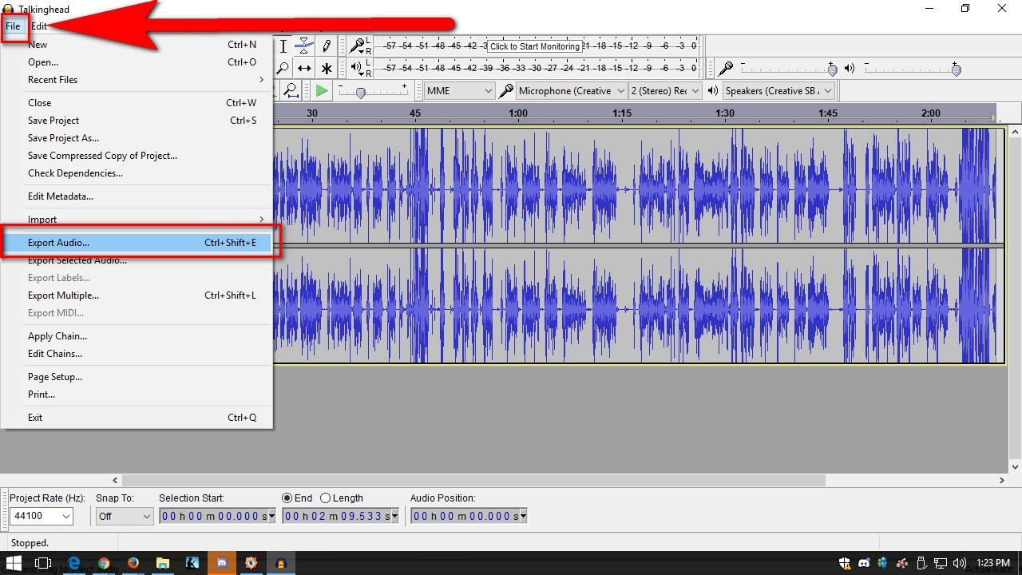1022x575 pixels.
Task: Open the File menu
Action: [14, 26]
